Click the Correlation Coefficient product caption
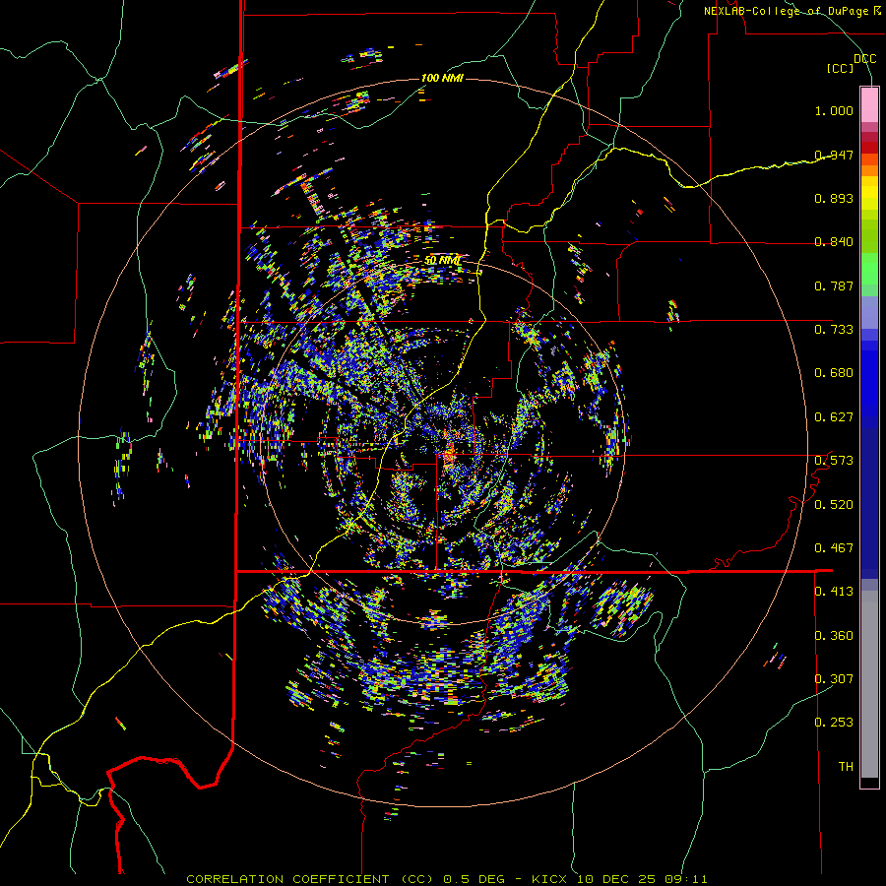Screen dimensions: 886x886 click(x=446, y=879)
